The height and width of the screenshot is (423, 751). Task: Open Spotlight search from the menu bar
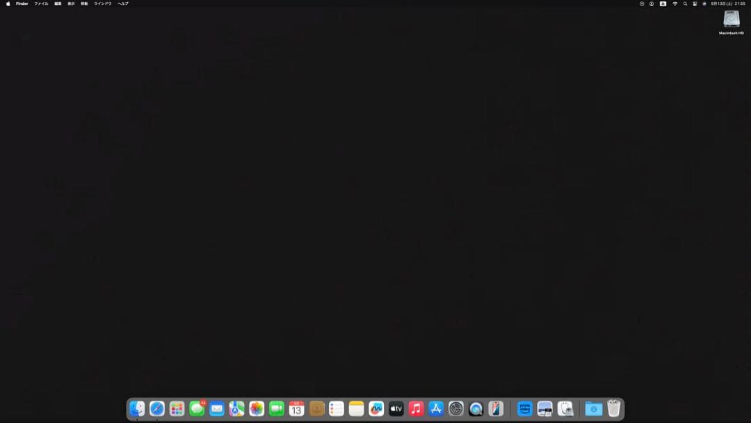coord(686,3)
